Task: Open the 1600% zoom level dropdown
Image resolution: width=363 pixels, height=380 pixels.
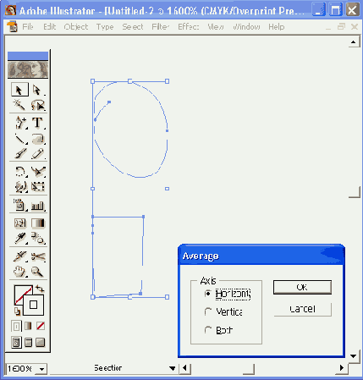Action: click(x=41, y=369)
